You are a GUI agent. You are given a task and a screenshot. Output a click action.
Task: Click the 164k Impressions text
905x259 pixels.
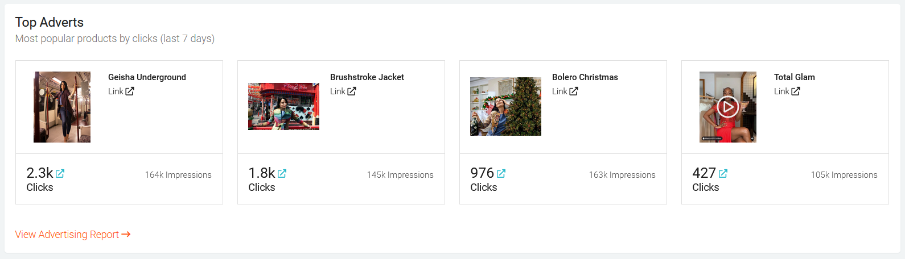coord(178,175)
